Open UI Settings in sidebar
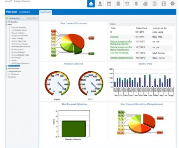The height and width of the screenshot is (148, 179). tap(12, 77)
